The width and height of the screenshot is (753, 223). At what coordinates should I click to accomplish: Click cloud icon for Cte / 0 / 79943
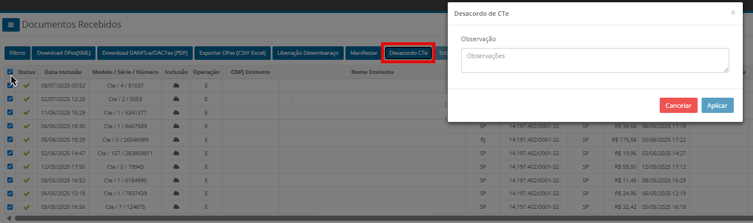(176, 167)
